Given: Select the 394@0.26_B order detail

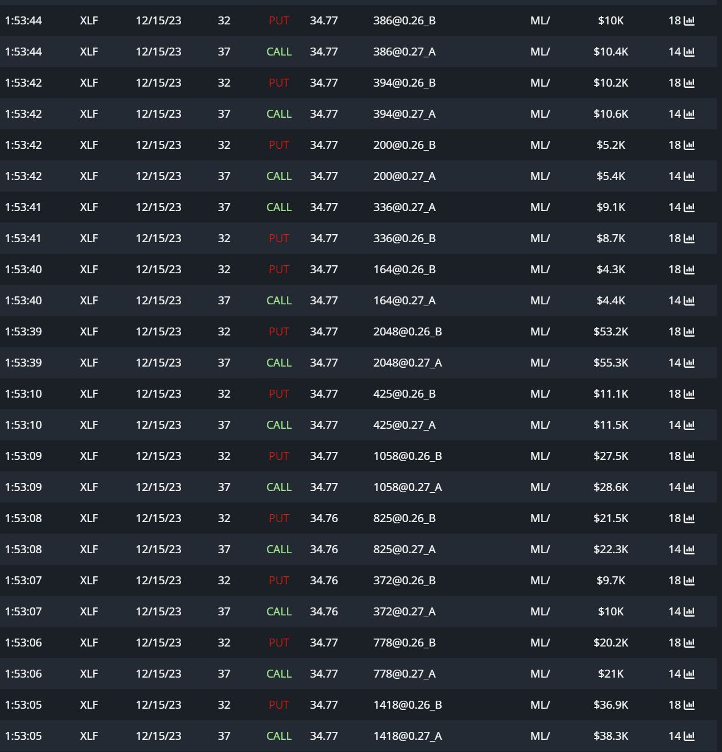Looking at the screenshot, I should [405, 83].
